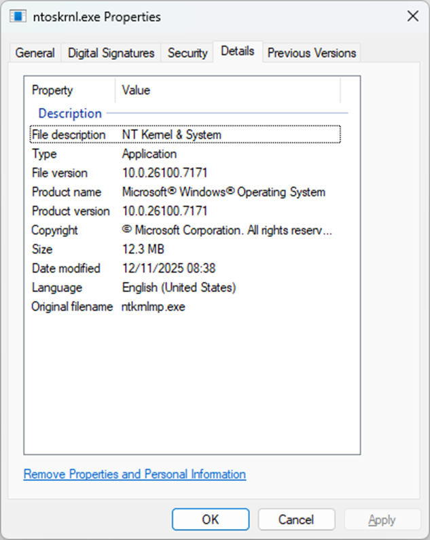The width and height of the screenshot is (430, 540).
Task: Select the File description row
Action: coord(184,135)
